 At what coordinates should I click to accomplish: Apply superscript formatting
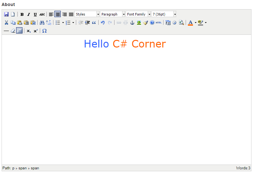click(35, 31)
